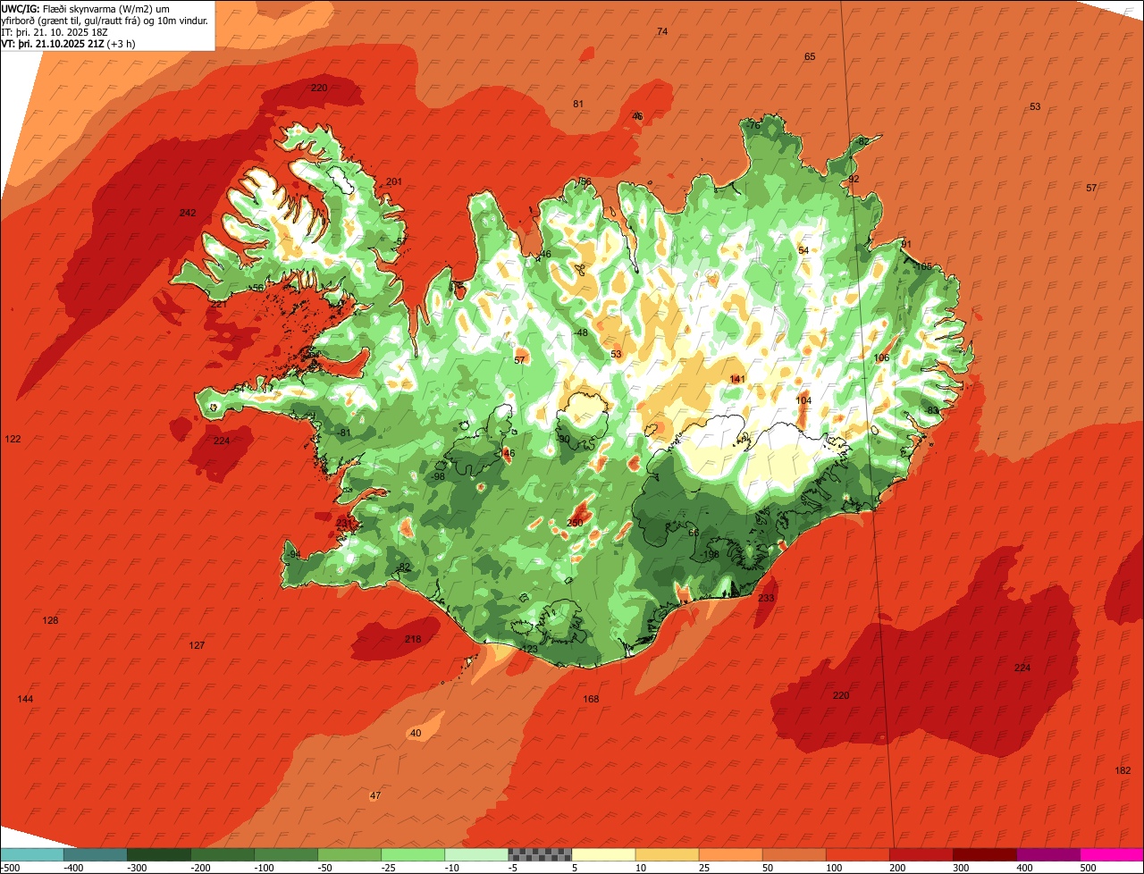Click the yellow-orange swatch between 10 and 25

667,854
